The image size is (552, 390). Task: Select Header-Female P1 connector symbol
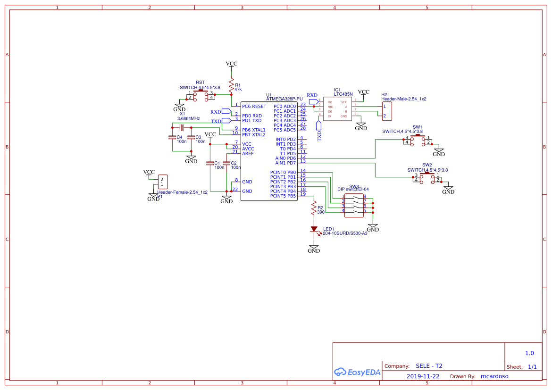[x=162, y=182]
